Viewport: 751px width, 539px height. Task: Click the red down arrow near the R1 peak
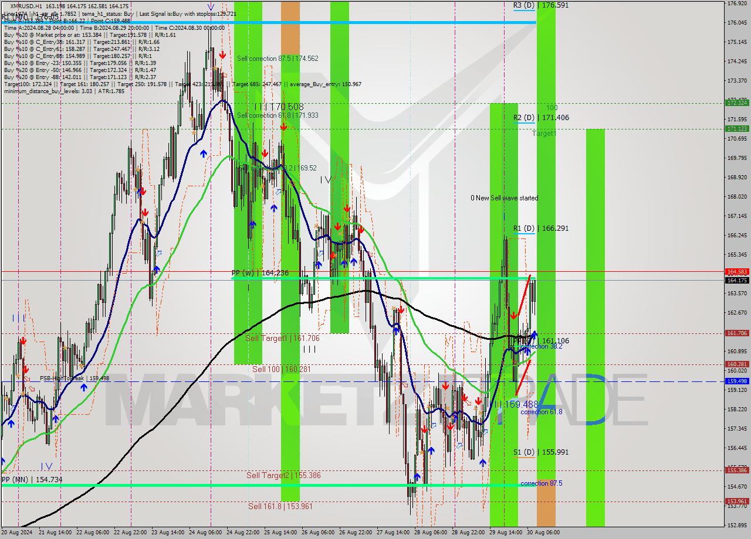(x=514, y=315)
